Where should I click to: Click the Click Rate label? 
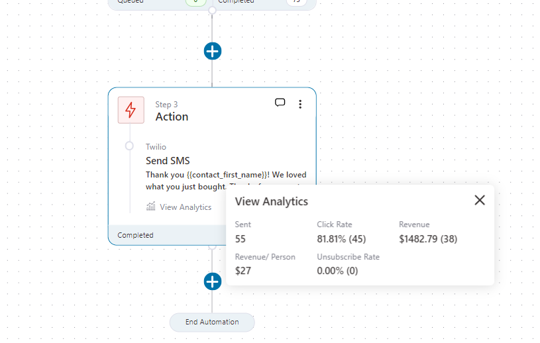pyautogui.click(x=335, y=224)
